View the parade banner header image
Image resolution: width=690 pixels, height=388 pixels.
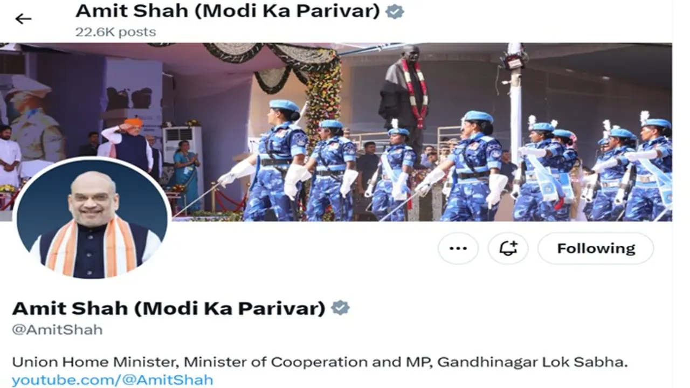coord(336,132)
